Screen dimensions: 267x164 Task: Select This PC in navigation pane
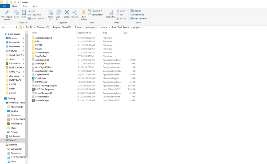[x=13, y=141]
